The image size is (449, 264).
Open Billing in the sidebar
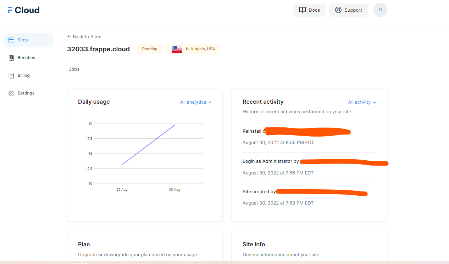point(28,75)
